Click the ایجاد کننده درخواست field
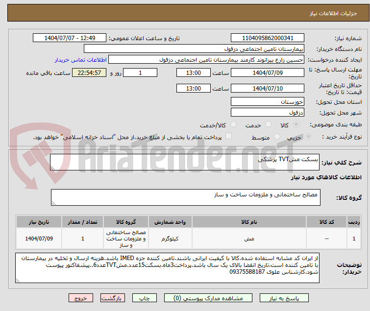The image size is (370, 311). point(206,60)
